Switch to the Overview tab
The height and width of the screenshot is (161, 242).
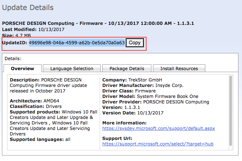[x=22, y=69]
